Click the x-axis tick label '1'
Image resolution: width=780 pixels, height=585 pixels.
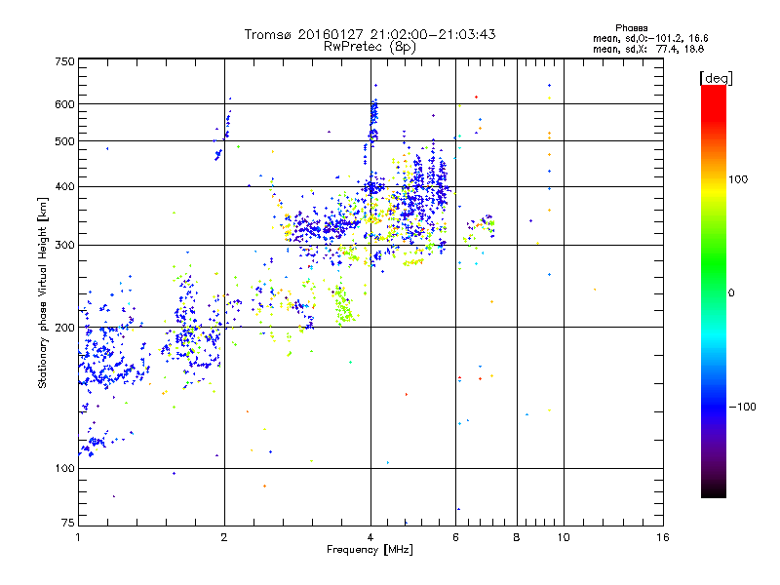tap(78, 537)
